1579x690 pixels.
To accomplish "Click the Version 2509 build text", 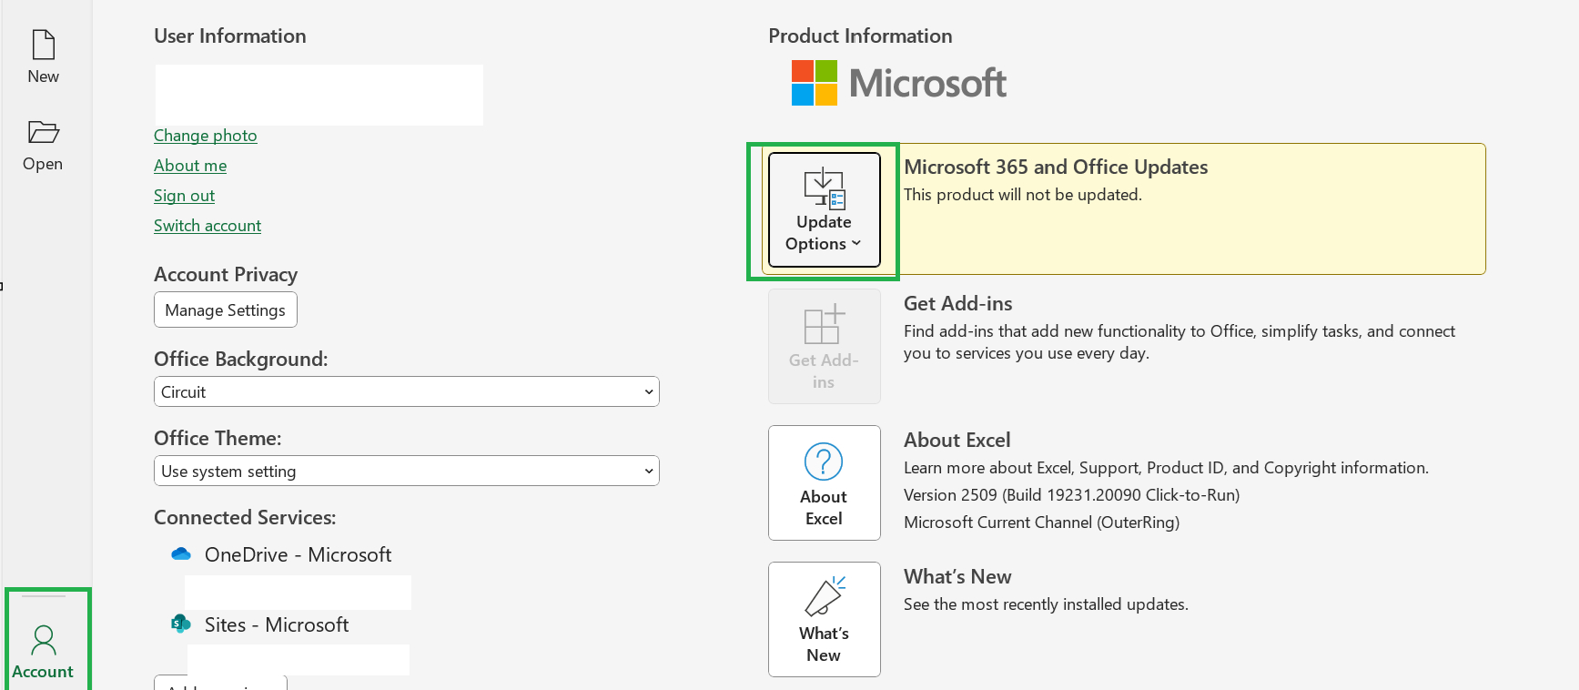I will point(1071,495).
